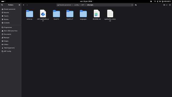Open Corbeille in sidebar
172x97 pixels.
click(x=11, y=23)
